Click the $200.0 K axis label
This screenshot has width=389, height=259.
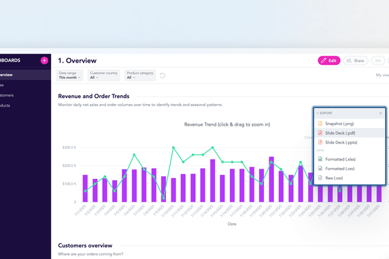click(69, 165)
